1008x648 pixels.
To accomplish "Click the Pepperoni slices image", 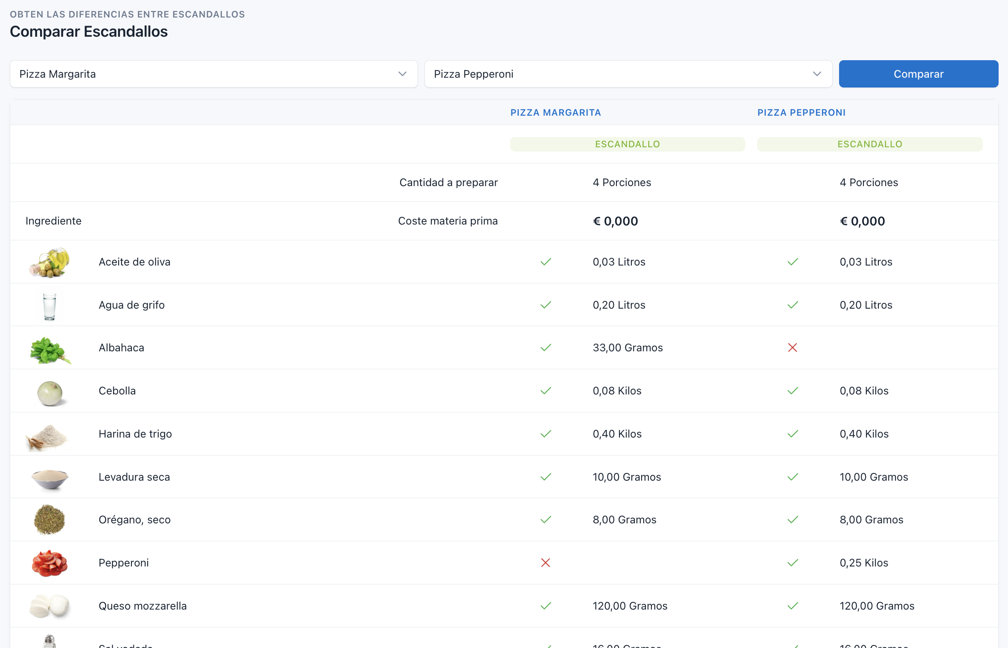I will [50, 563].
